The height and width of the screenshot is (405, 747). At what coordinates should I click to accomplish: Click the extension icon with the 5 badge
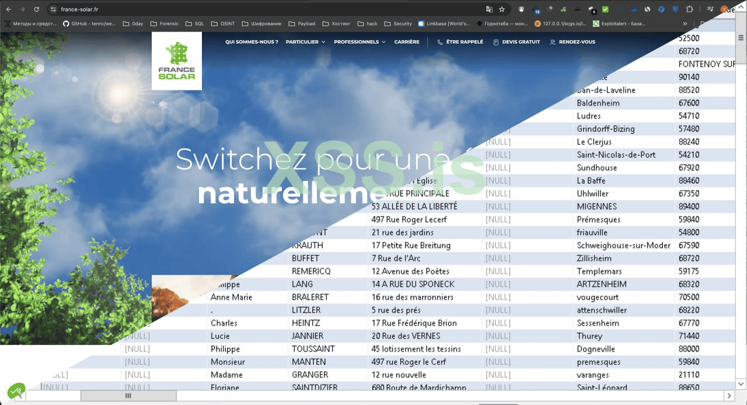pos(592,10)
